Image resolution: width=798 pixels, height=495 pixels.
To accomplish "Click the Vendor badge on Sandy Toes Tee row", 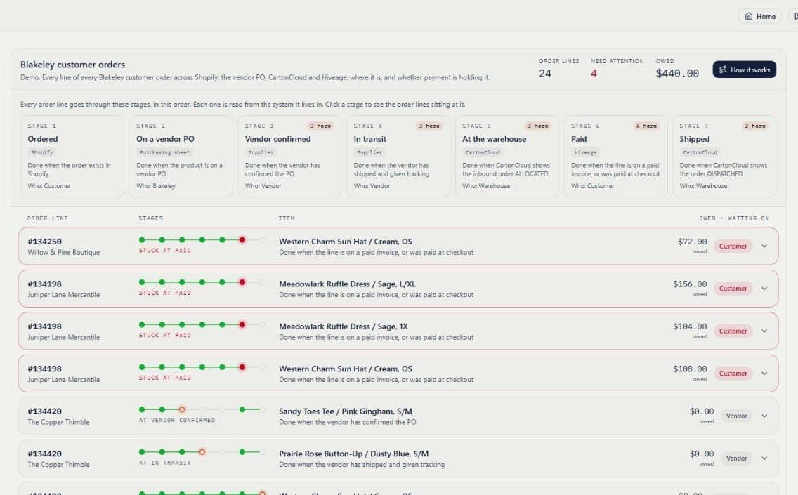I will coord(736,416).
